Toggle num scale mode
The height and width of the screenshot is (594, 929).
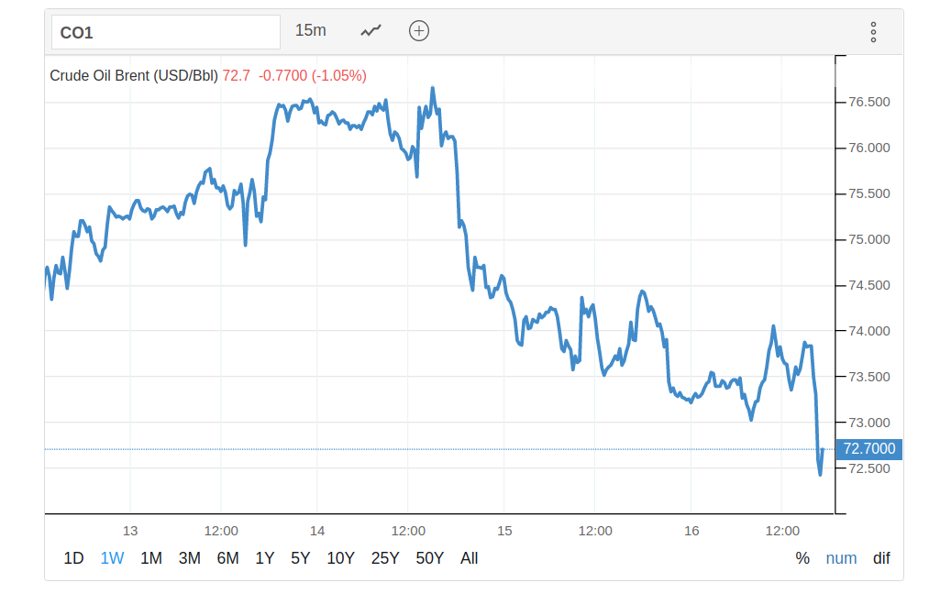point(841,558)
